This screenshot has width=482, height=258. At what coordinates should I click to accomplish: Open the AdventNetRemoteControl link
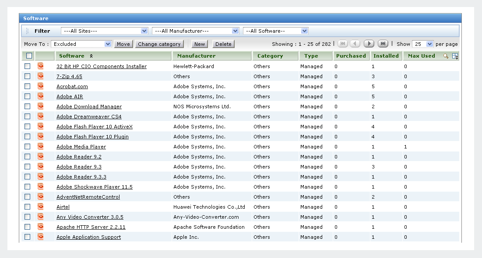88,197
